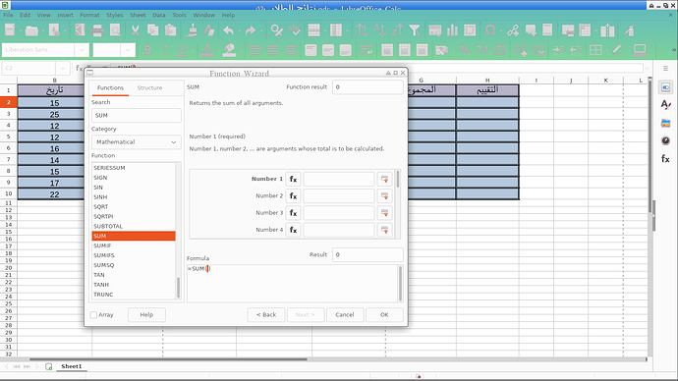Click the Search field containing SUM
The height and width of the screenshot is (381, 678).
[x=137, y=115]
